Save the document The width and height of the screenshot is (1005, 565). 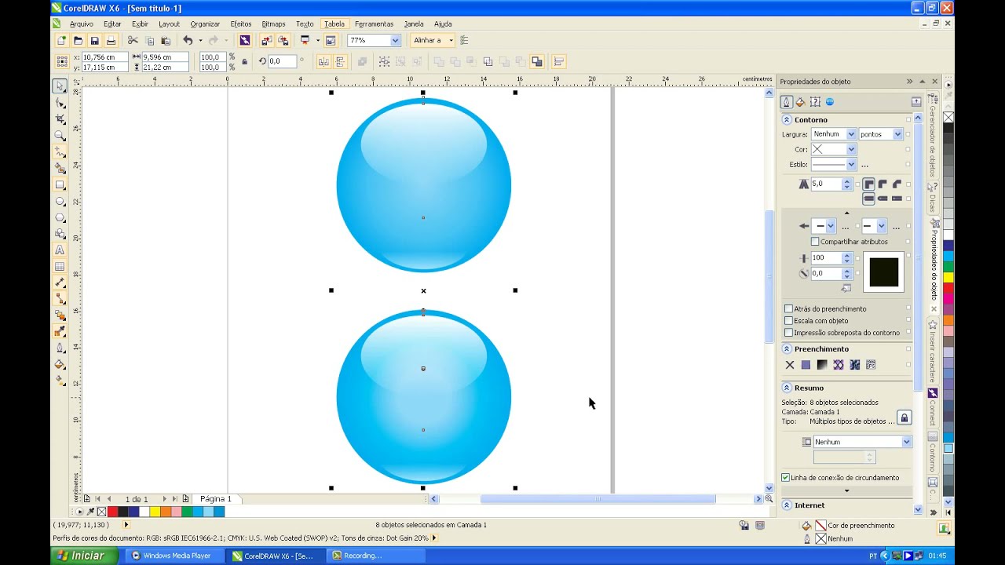(94, 40)
